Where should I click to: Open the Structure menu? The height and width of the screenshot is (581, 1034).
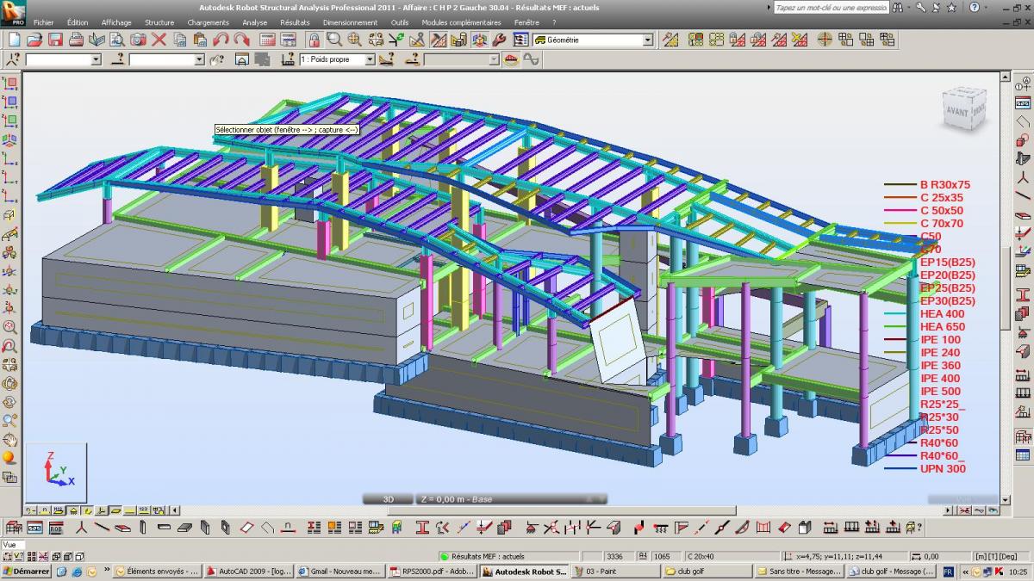click(x=159, y=22)
